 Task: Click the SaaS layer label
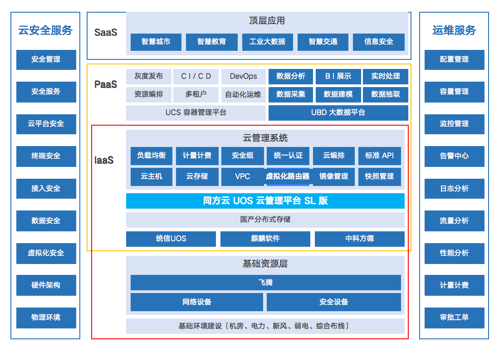(106, 33)
